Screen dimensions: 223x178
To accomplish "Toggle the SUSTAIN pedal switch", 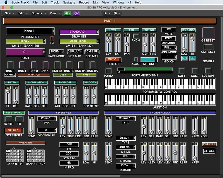I will [x=208, y=71].
